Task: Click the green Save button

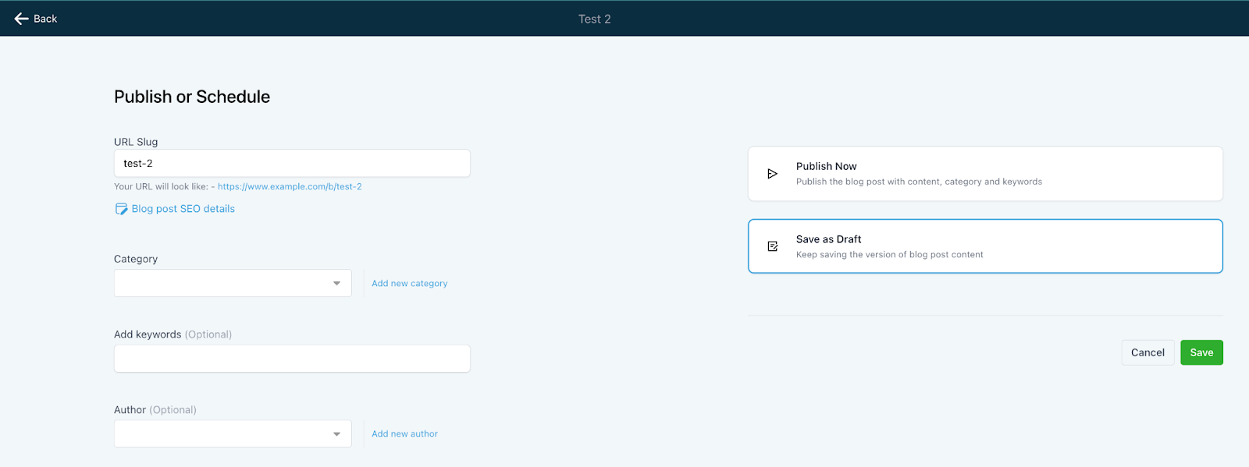Action: [x=1201, y=352]
